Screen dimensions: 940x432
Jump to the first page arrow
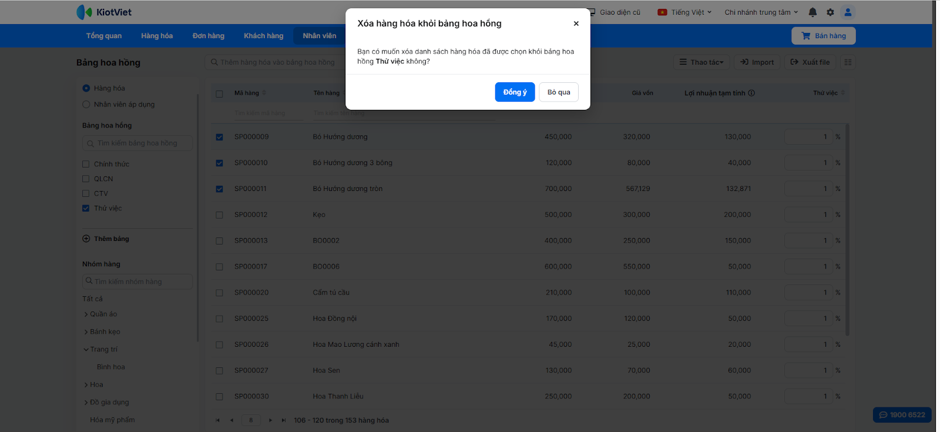218,420
